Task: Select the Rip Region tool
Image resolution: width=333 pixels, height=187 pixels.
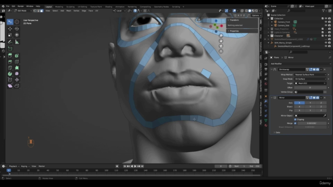Action: [17, 86]
